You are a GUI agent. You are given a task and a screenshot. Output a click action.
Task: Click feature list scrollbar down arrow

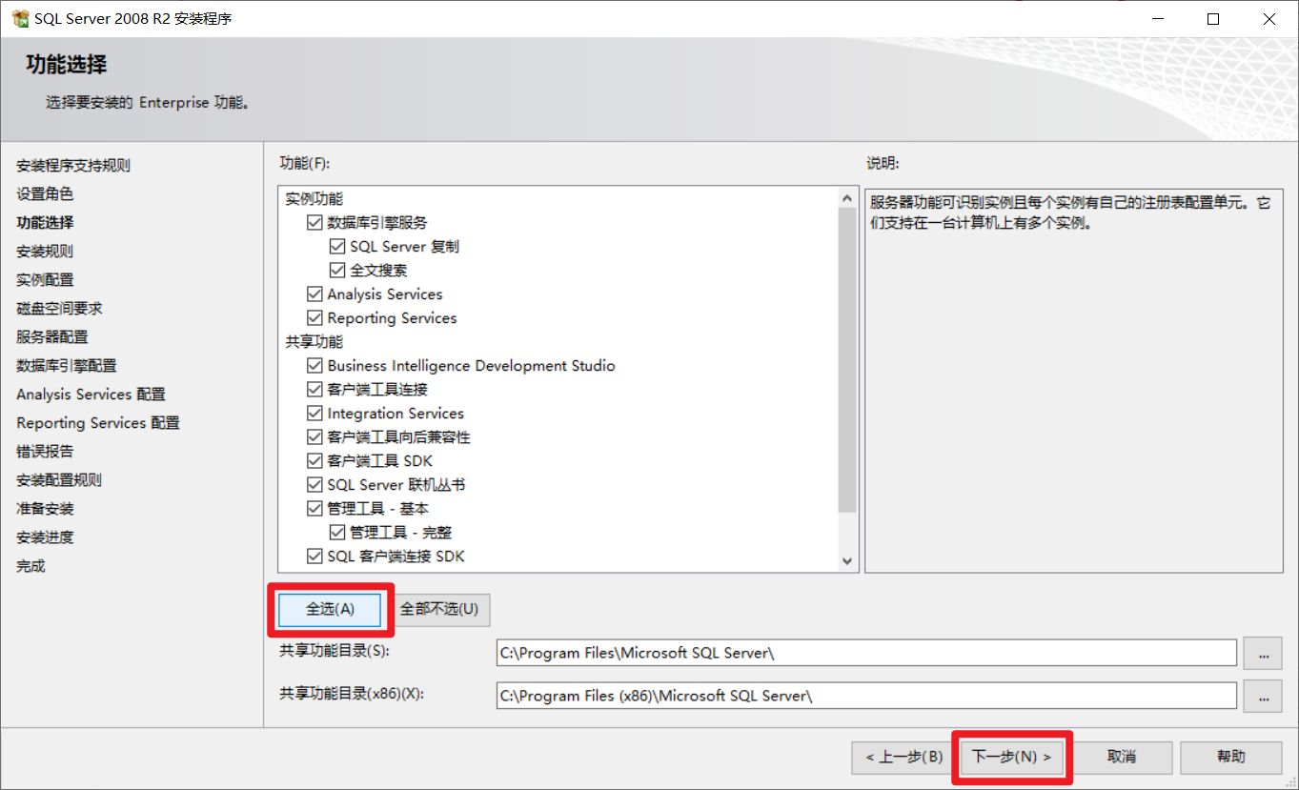[847, 562]
